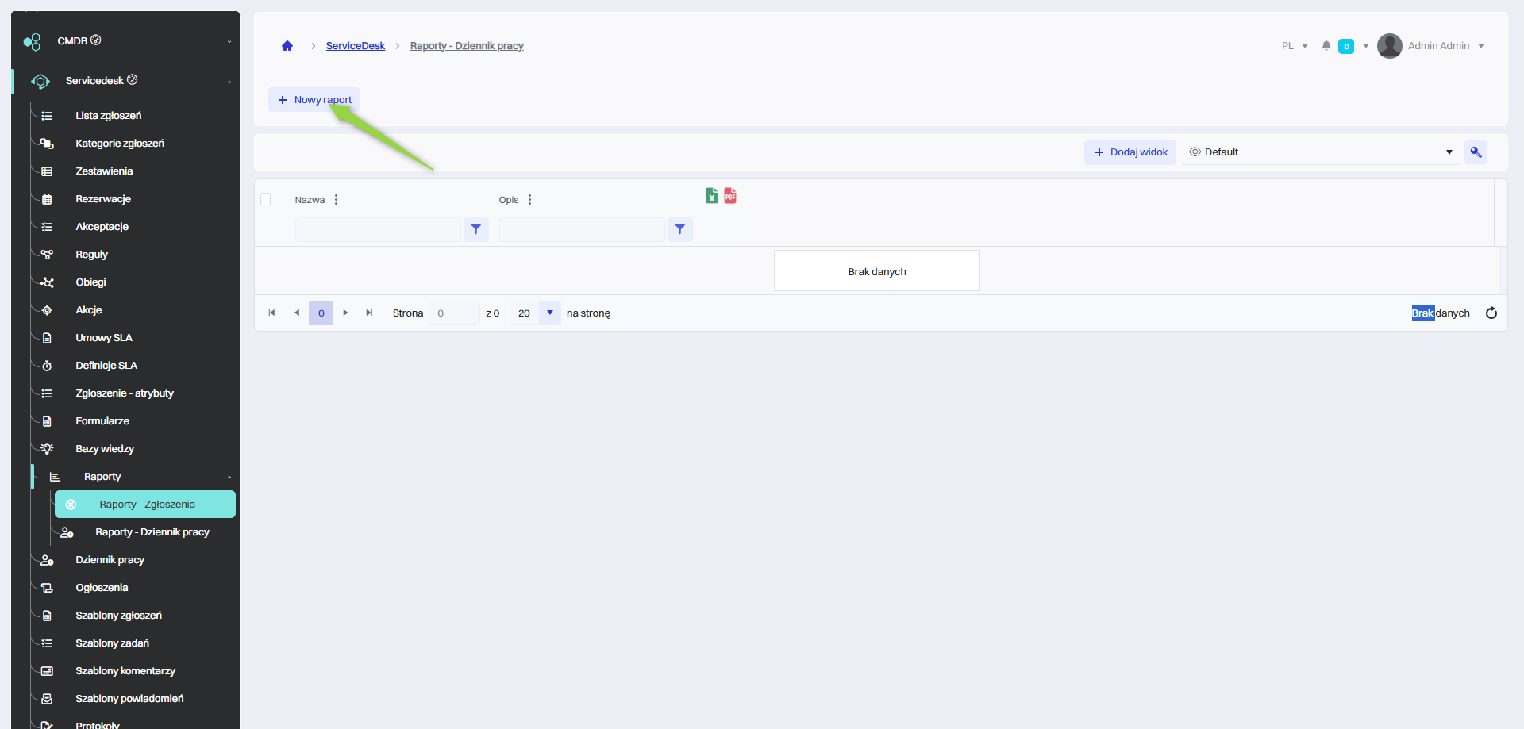
Task: Go to home via house icon
Action: (x=287, y=46)
